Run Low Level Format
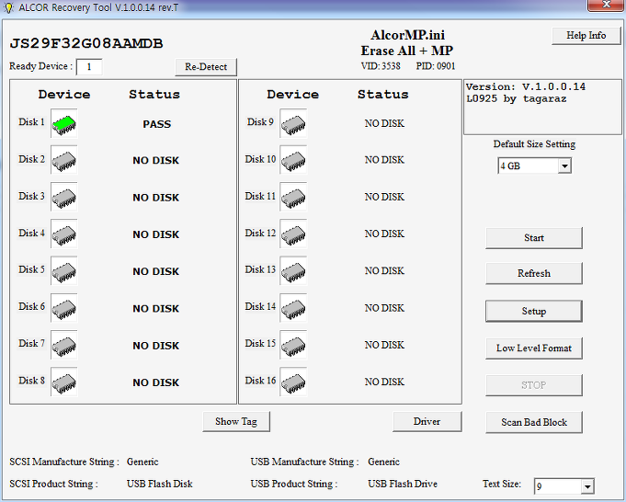Image resolution: width=626 pixels, height=502 pixels. [534, 348]
